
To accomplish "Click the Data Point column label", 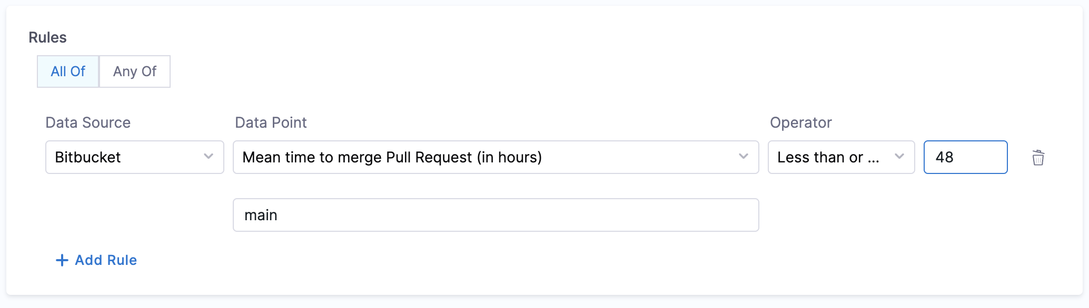I will (x=271, y=122).
